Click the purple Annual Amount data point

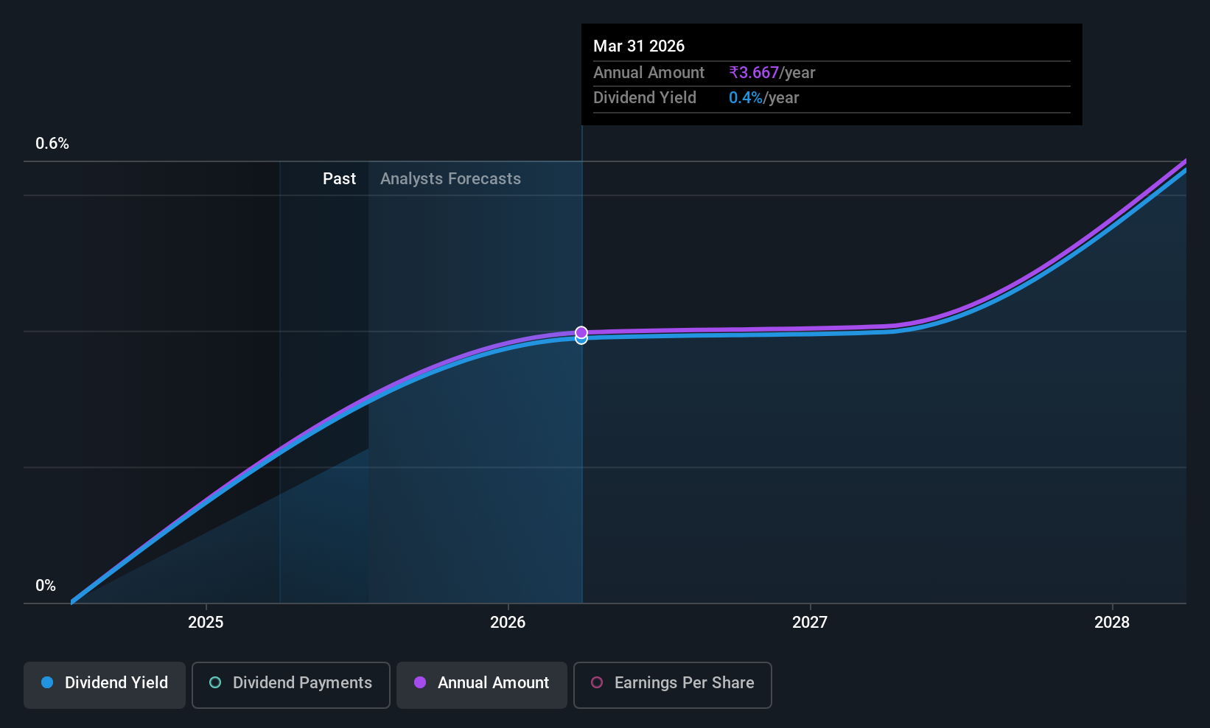click(x=581, y=332)
